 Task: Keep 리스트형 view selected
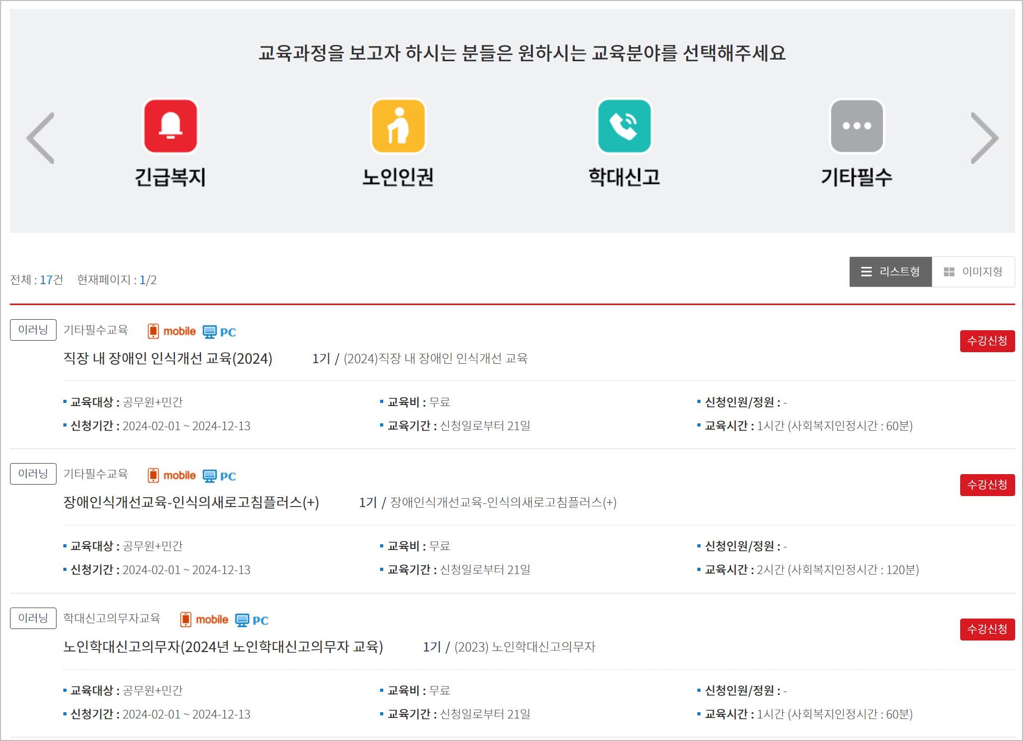(891, 272)
